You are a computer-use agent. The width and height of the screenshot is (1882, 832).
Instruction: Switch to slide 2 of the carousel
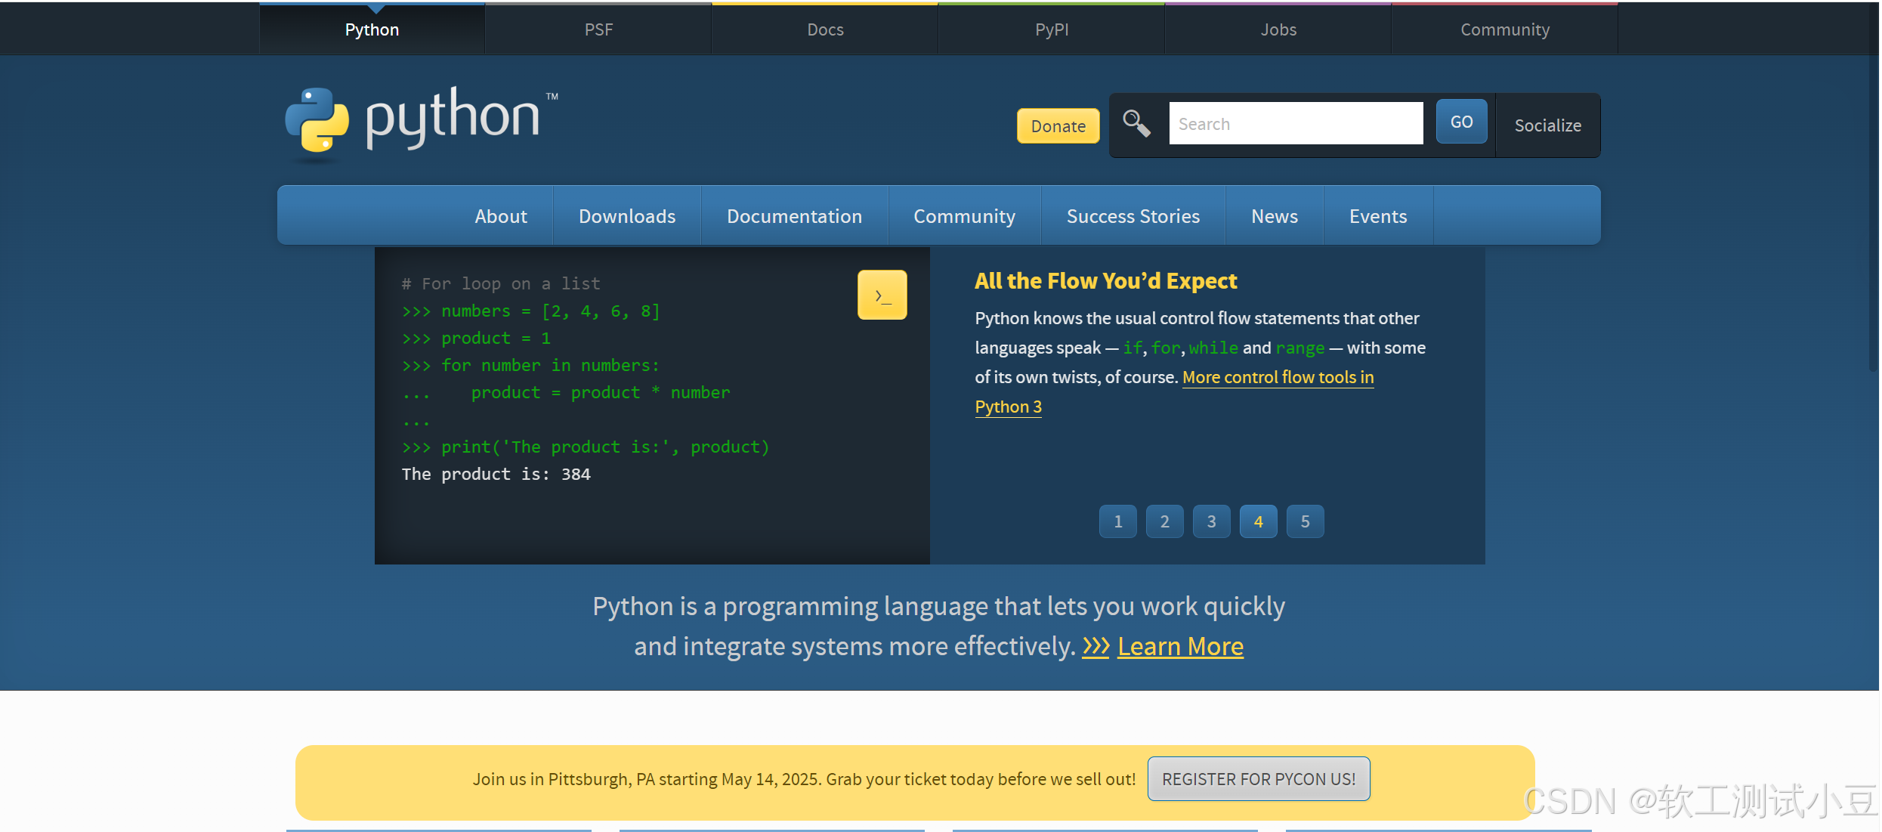(1164, 521)
